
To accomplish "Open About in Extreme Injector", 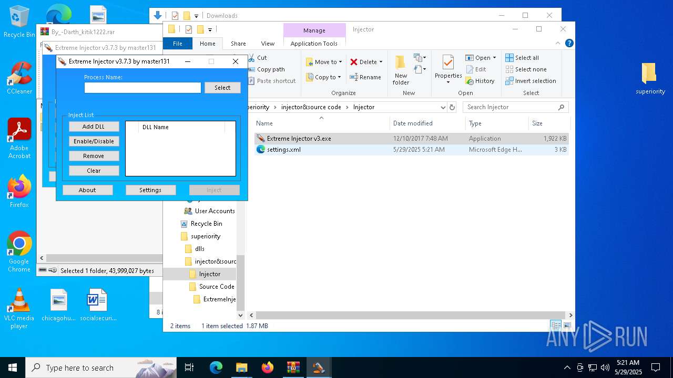I will (x=87, y=190).
